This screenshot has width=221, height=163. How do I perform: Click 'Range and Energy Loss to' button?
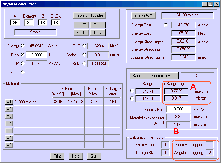[154, 76]
